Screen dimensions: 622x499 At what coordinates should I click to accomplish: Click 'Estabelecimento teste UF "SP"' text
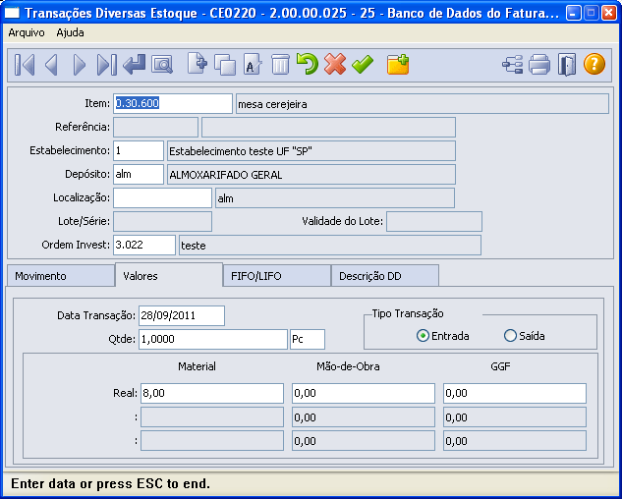point(241,151)
